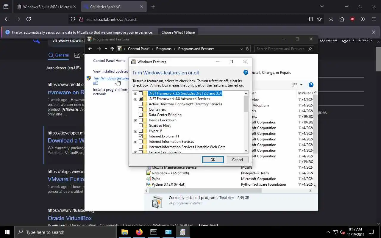Cancel the Windows Features dialog
The image size is (381, 238).
[x=238, y=160]
